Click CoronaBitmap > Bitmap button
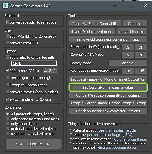 pyautogui.click(x=128, y=103)
